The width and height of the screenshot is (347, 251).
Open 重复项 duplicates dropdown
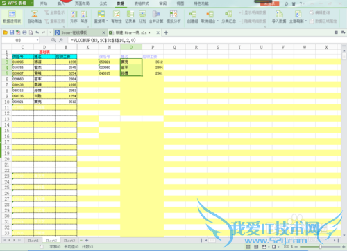tap(101, 17)
